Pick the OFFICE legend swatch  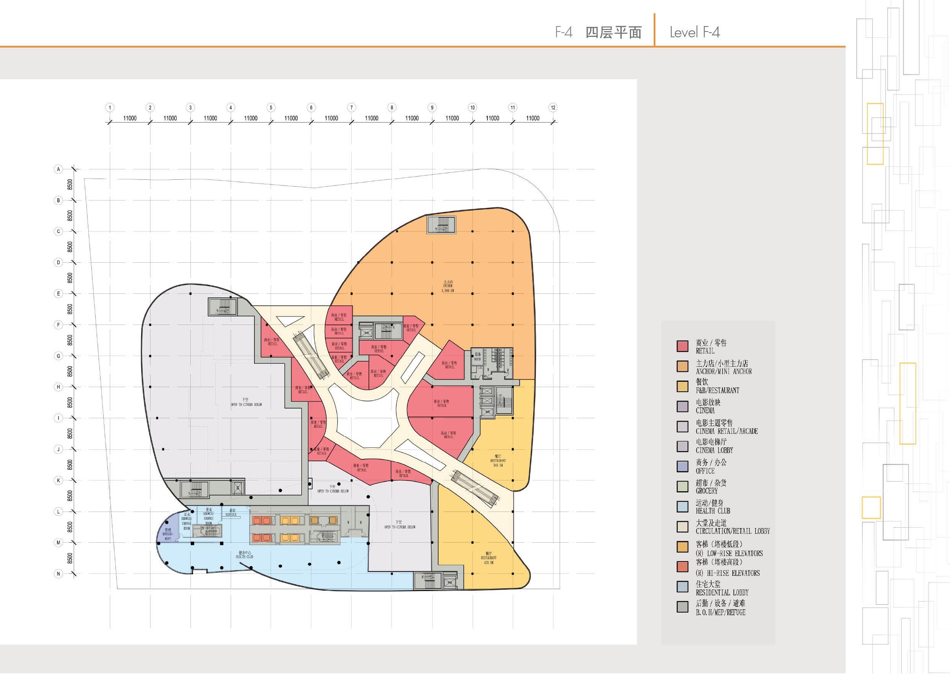click(x=682, y=467)
